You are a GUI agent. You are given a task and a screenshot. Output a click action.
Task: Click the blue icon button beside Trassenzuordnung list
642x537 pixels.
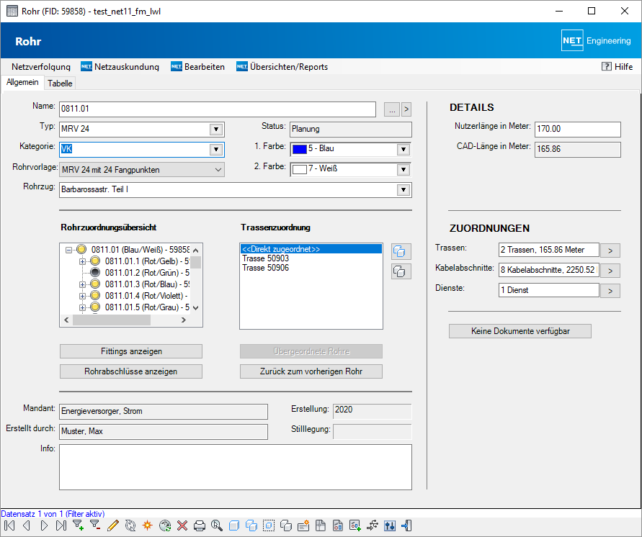(401, 251)
